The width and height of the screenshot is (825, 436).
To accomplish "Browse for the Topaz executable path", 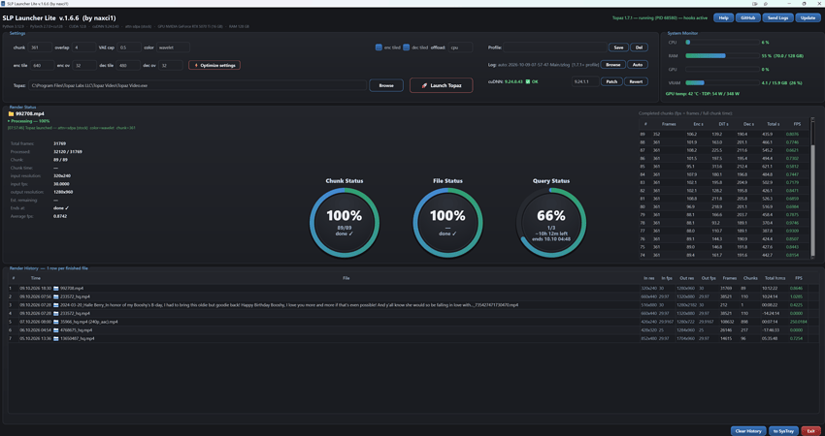I will click(x=386, y=85).
